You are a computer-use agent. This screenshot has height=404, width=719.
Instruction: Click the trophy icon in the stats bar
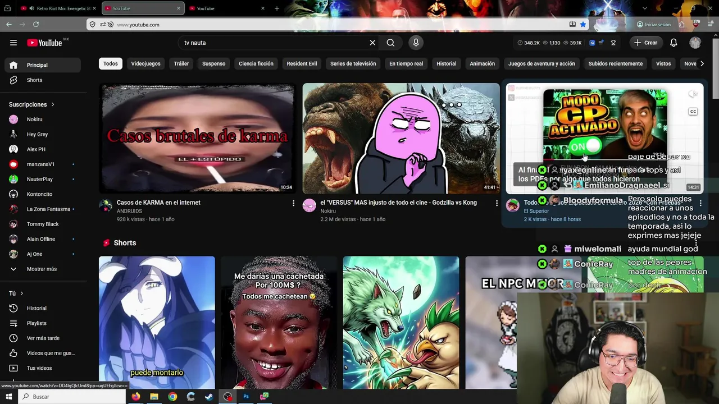pyautogui.click(x=613, y=43)
